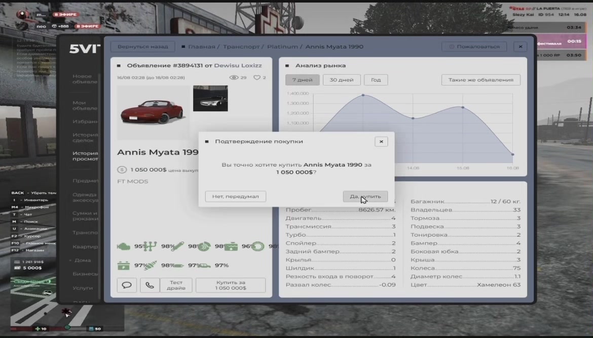Click the shock absorber condition icon
The height and width of the screenshot is (338, 593).
click(177, 246)
